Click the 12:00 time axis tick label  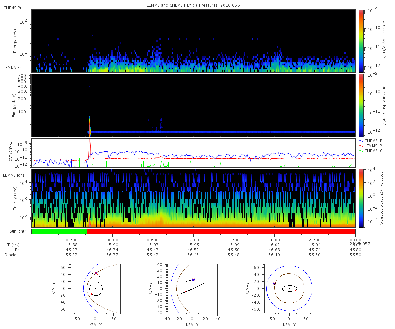(193, 240)
